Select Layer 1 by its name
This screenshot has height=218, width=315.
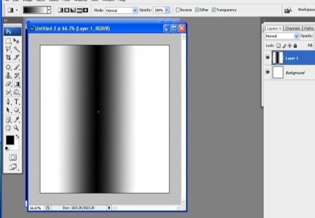(x=292, y=58)
